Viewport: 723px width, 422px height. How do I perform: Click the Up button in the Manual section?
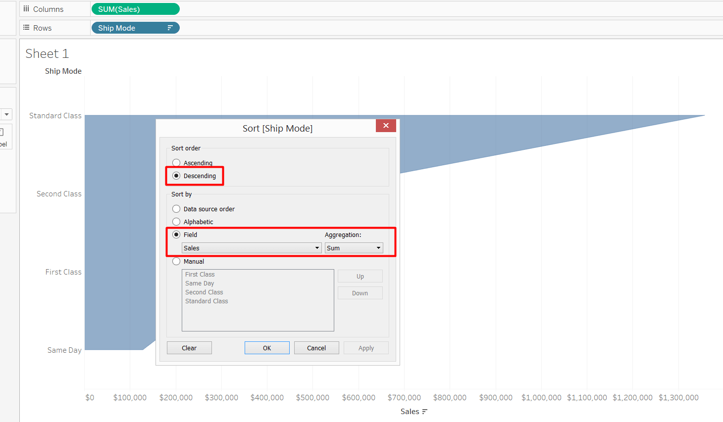coord(360,276)
